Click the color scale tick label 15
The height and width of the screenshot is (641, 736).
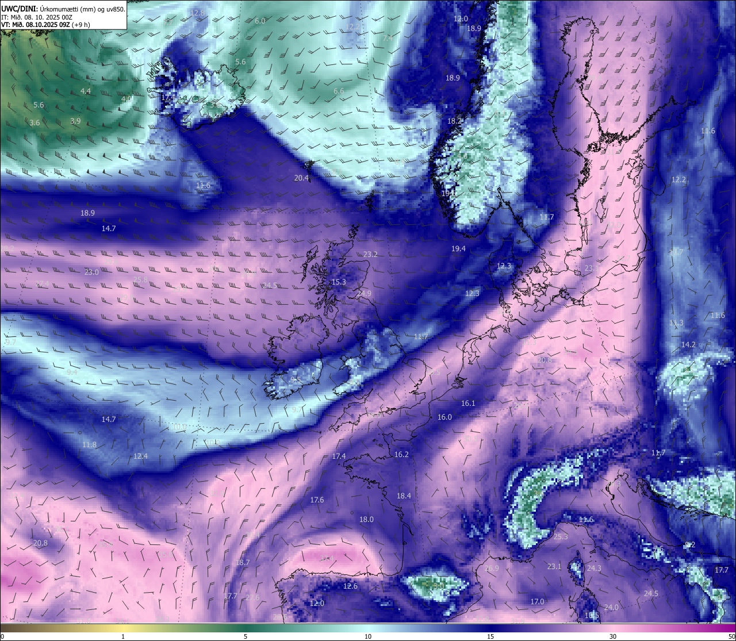[x=490, y=636]
